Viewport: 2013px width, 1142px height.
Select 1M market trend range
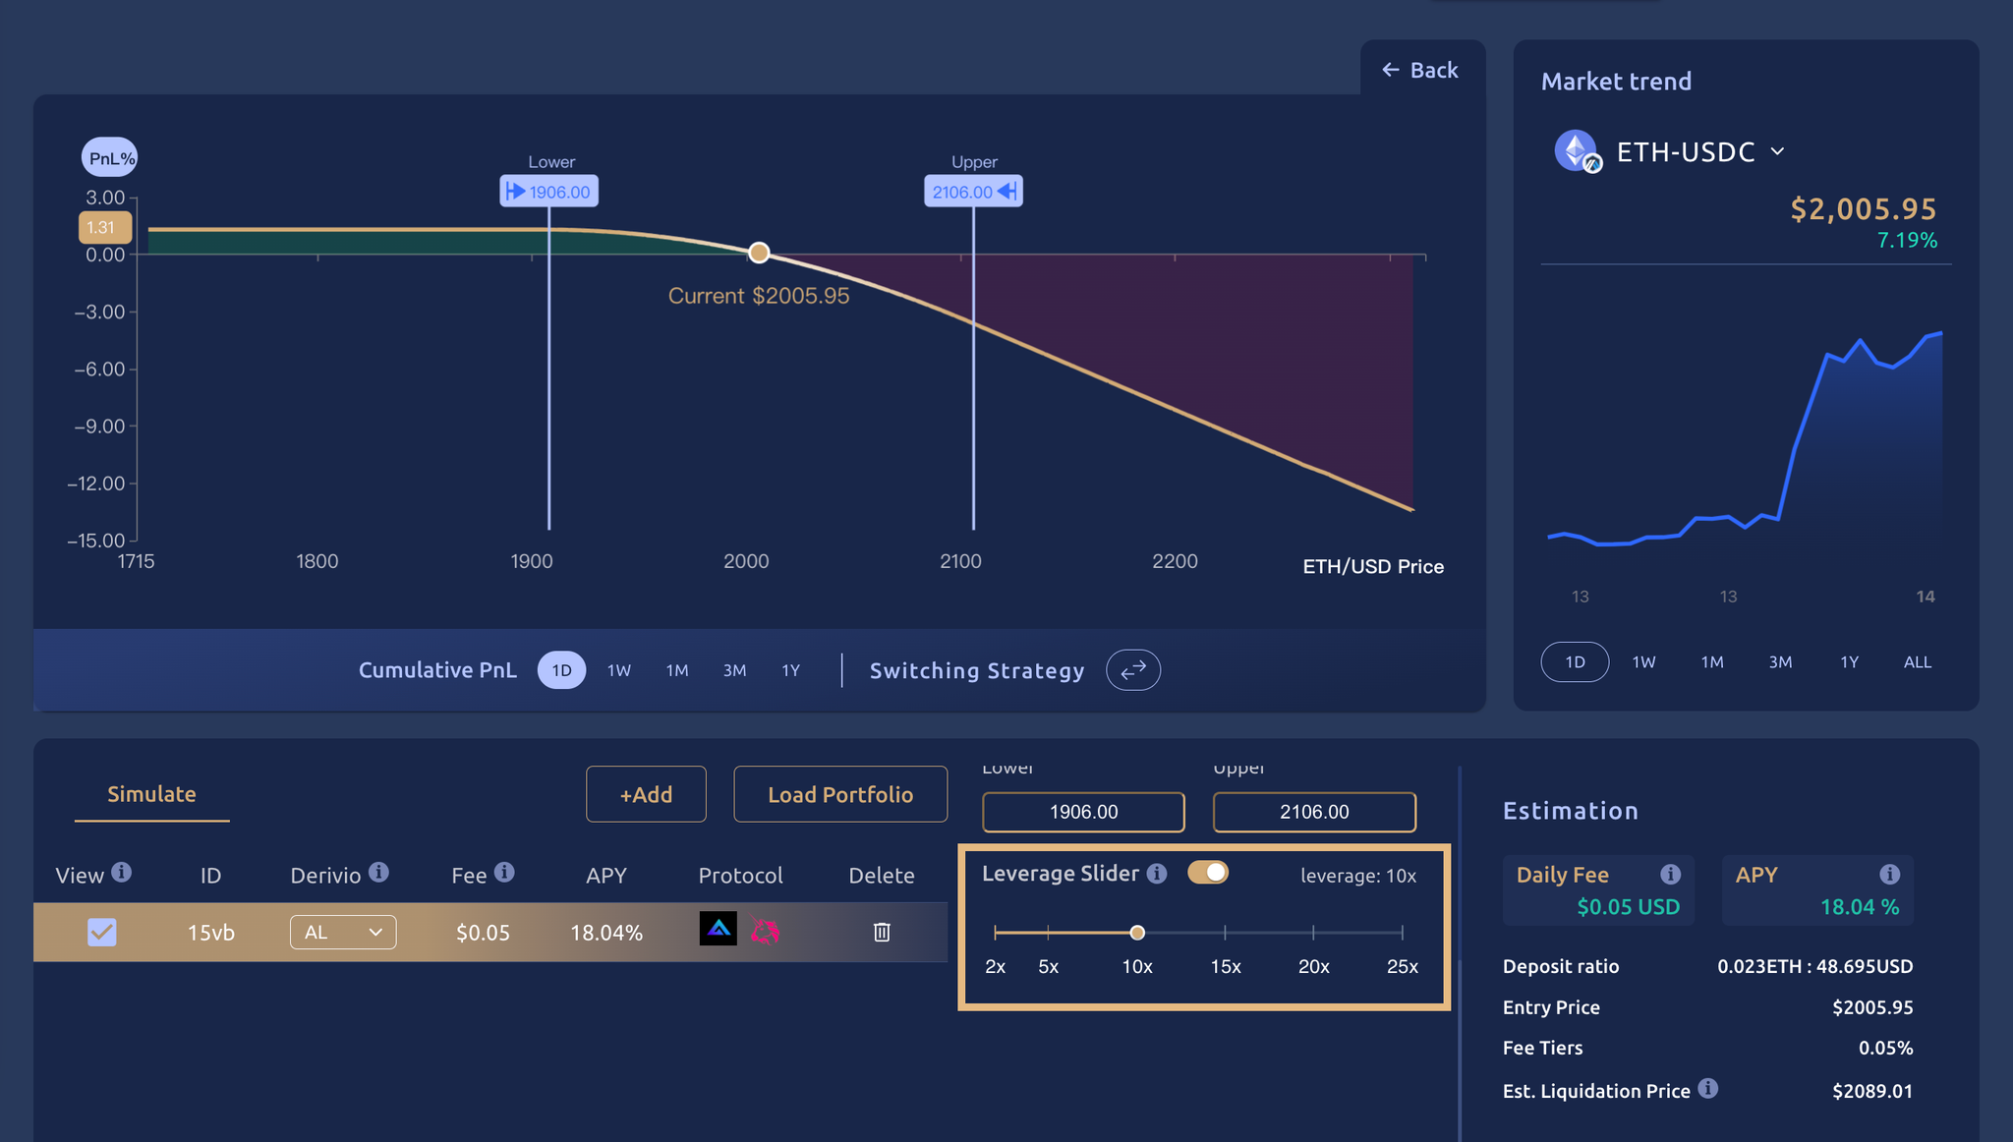tap(1712, 662)
